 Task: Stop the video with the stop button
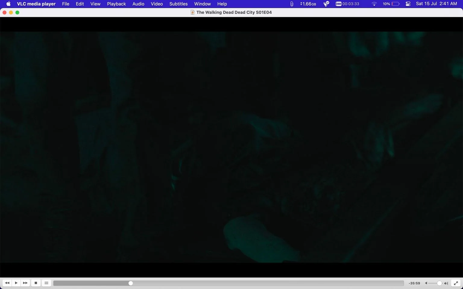click(36, 283)
